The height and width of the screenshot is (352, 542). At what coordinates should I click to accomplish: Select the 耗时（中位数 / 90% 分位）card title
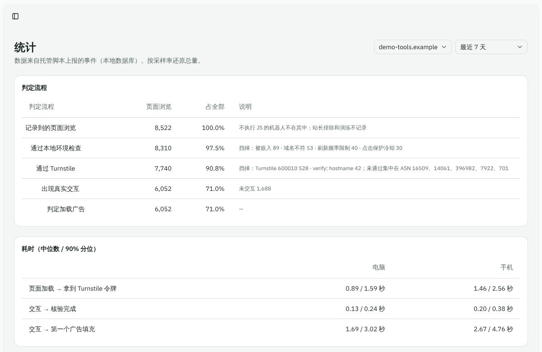[60, 249]
